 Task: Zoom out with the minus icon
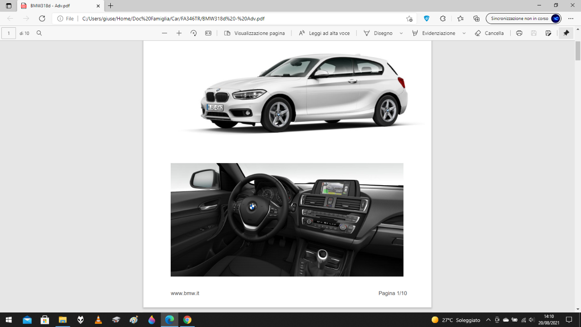(164, 33)
